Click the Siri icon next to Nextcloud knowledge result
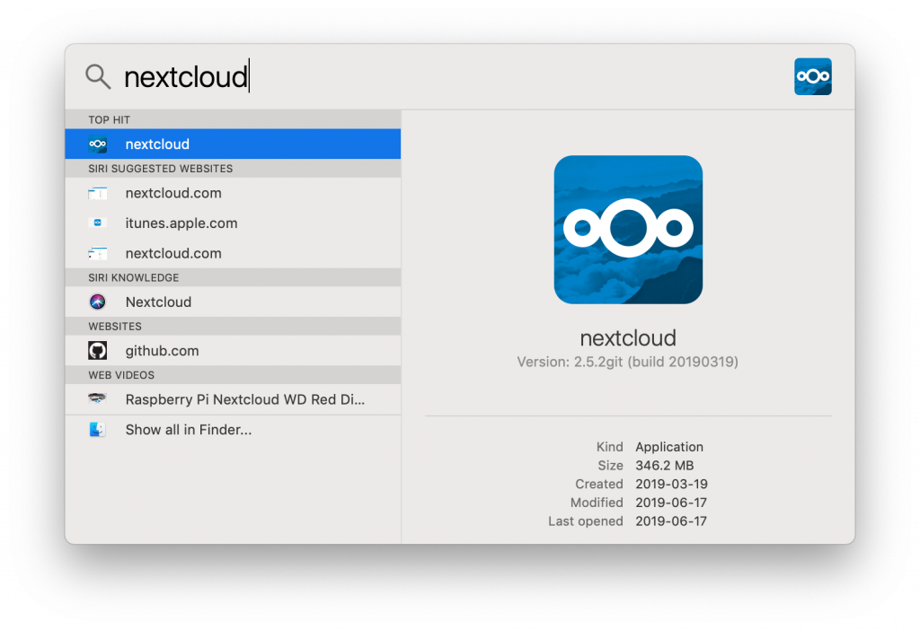 (x=98, y=302)
